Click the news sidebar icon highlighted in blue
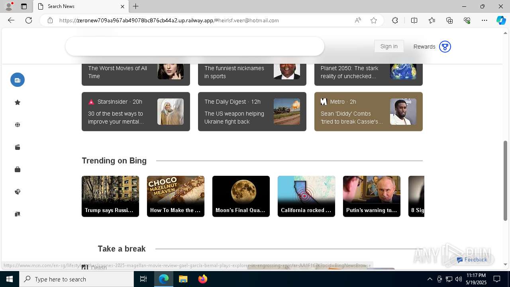 pos(18,80)
